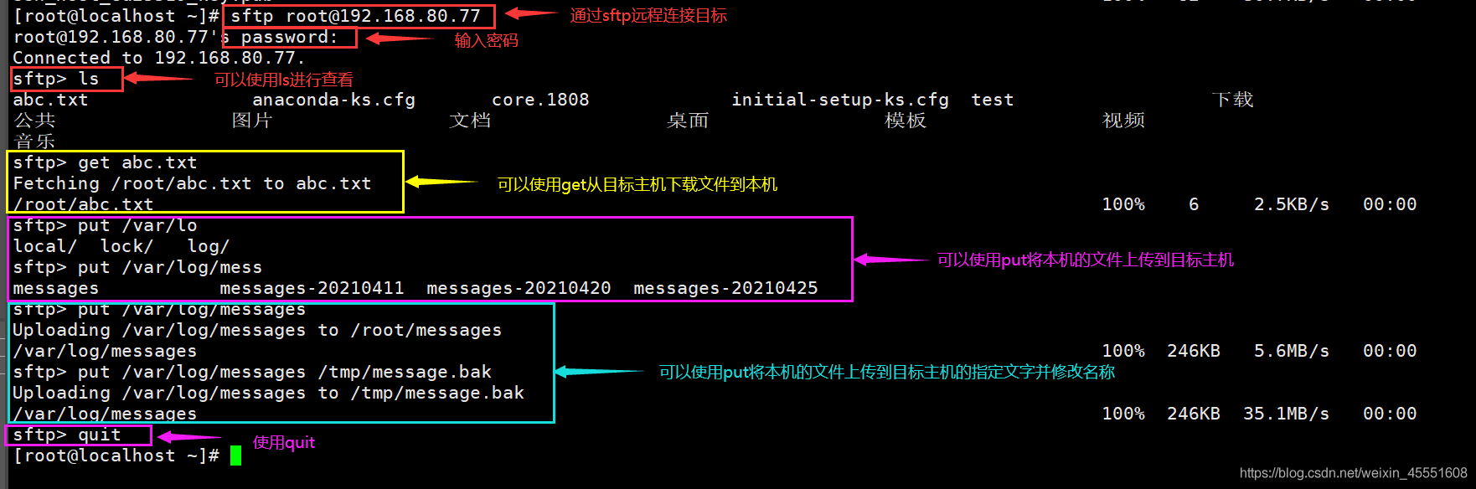Click core.1808 in the directory listing
The width and height of the screenshot is (1476, 489).
pos(540,100)
